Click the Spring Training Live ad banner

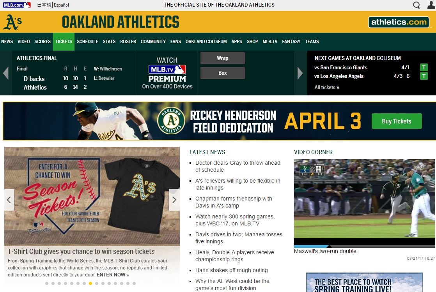(x=364, y=283)
